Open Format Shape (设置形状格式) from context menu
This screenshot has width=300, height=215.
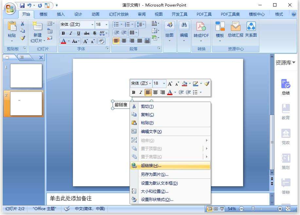click(x=170, y=200)
